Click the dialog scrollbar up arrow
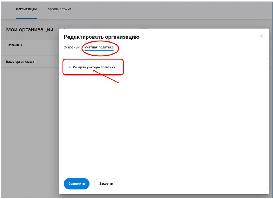 [267, 58]
